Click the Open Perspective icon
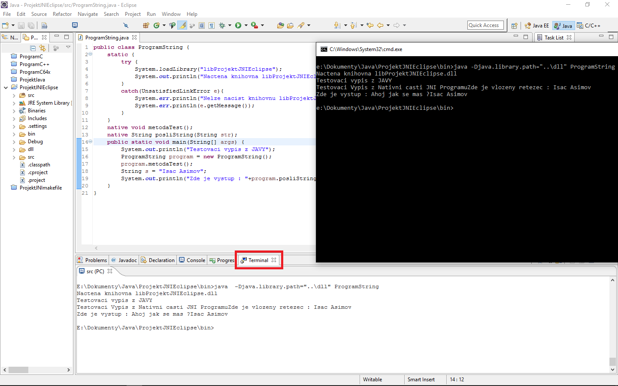The height and width of the screenshot is (386, 618). tap(515, 25)
